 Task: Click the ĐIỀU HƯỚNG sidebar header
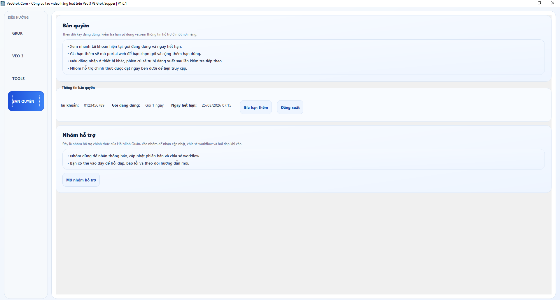pos(18,17)
